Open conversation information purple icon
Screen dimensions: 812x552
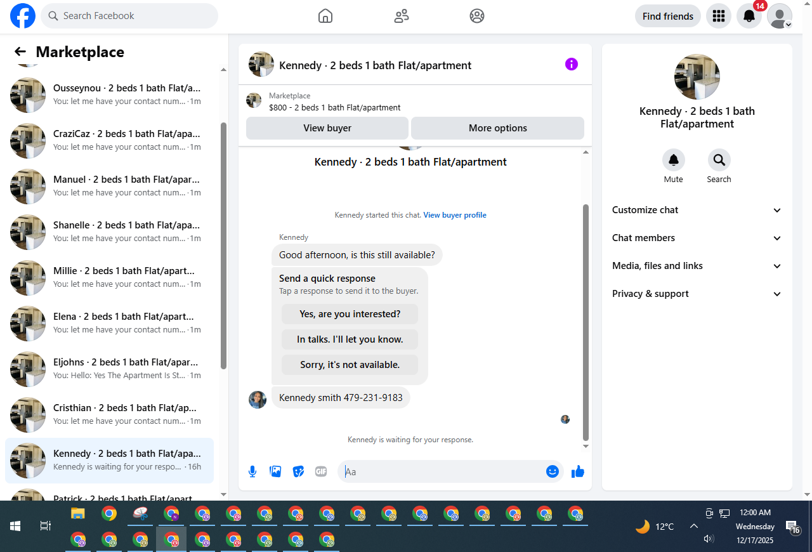click(572, 64)
